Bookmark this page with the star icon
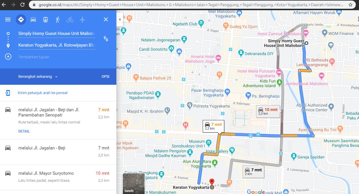359x194 pixels. [x=351, y=5]
